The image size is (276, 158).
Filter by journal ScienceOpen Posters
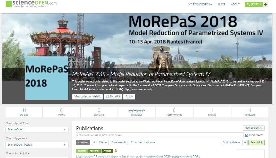tap(37, 145)
